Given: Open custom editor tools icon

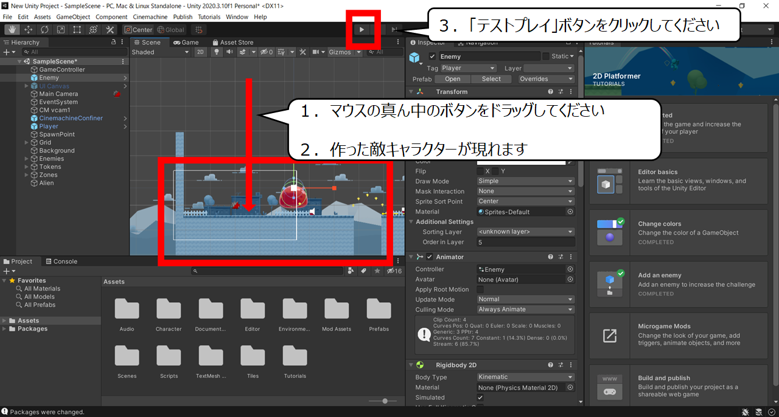Looking at the screenshot, I should 110,29.
